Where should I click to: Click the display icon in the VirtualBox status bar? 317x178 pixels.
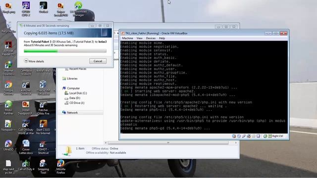[258, 136]
